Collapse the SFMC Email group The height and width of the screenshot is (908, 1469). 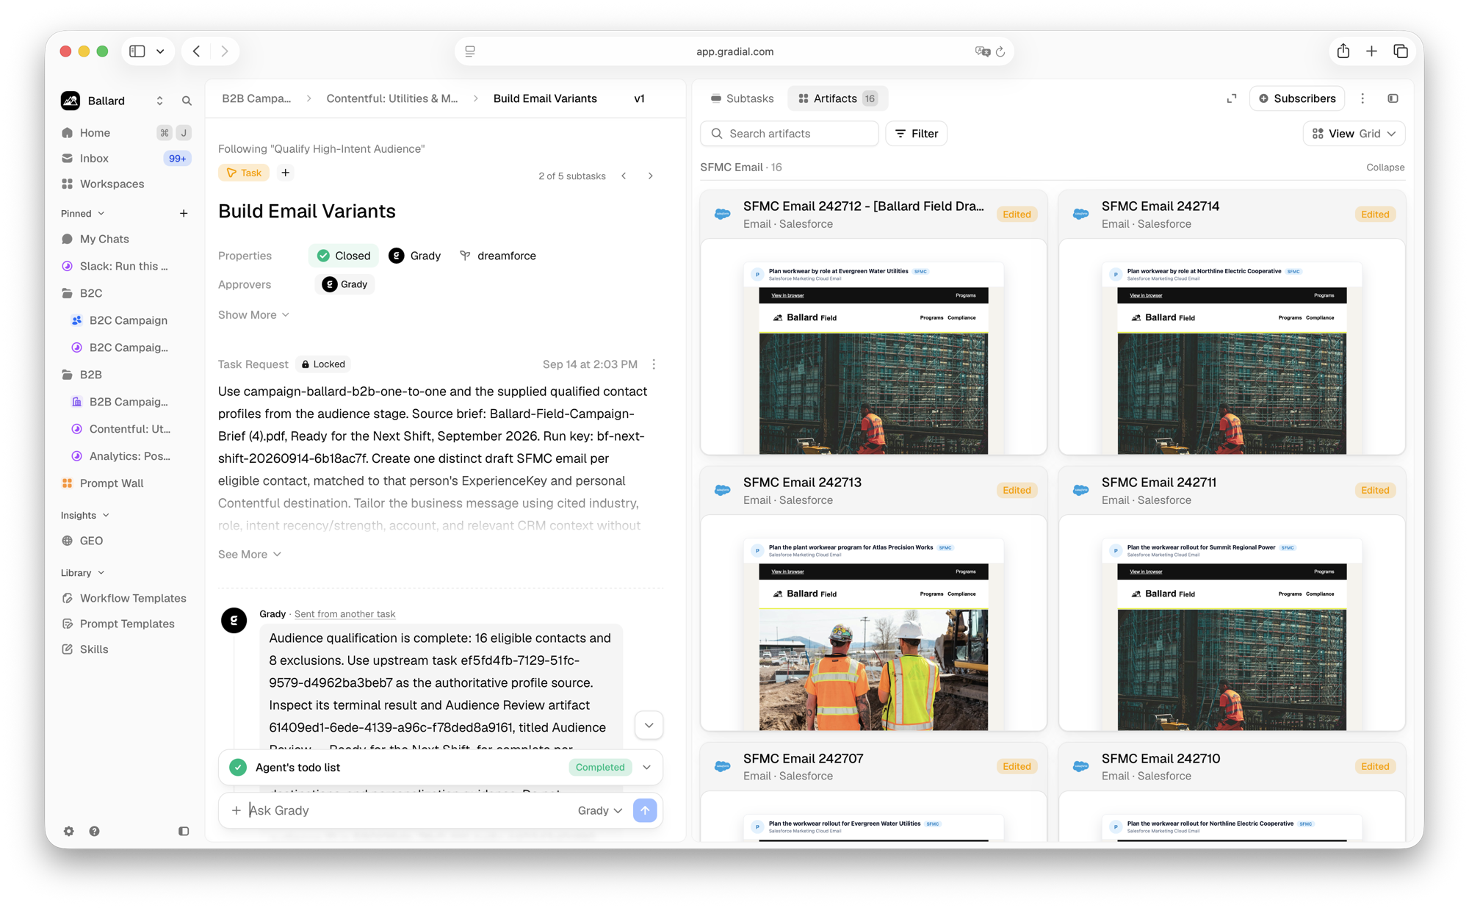(1385, 167)
